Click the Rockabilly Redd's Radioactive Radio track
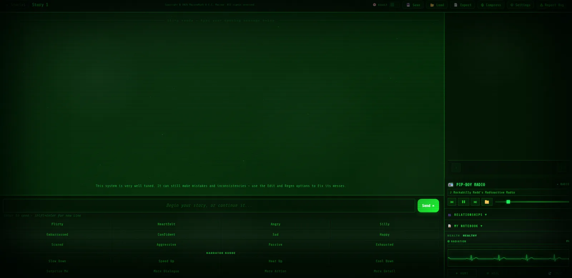Viewport: 572px width, 278px height. (x=508, y=192)
